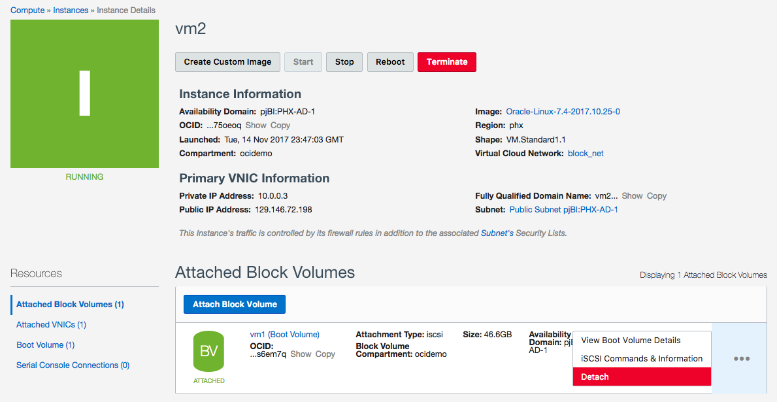The image size is (777, 402).
Task: Copy the instance OCID
Action: (x=280, y=126)
